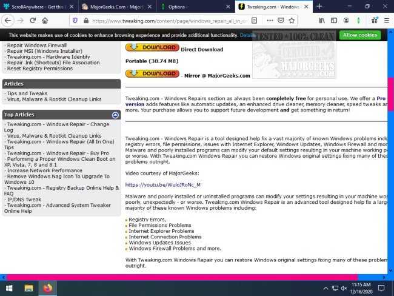Open Windows Repair - Buy Pro article

click(x=58, y=153)
